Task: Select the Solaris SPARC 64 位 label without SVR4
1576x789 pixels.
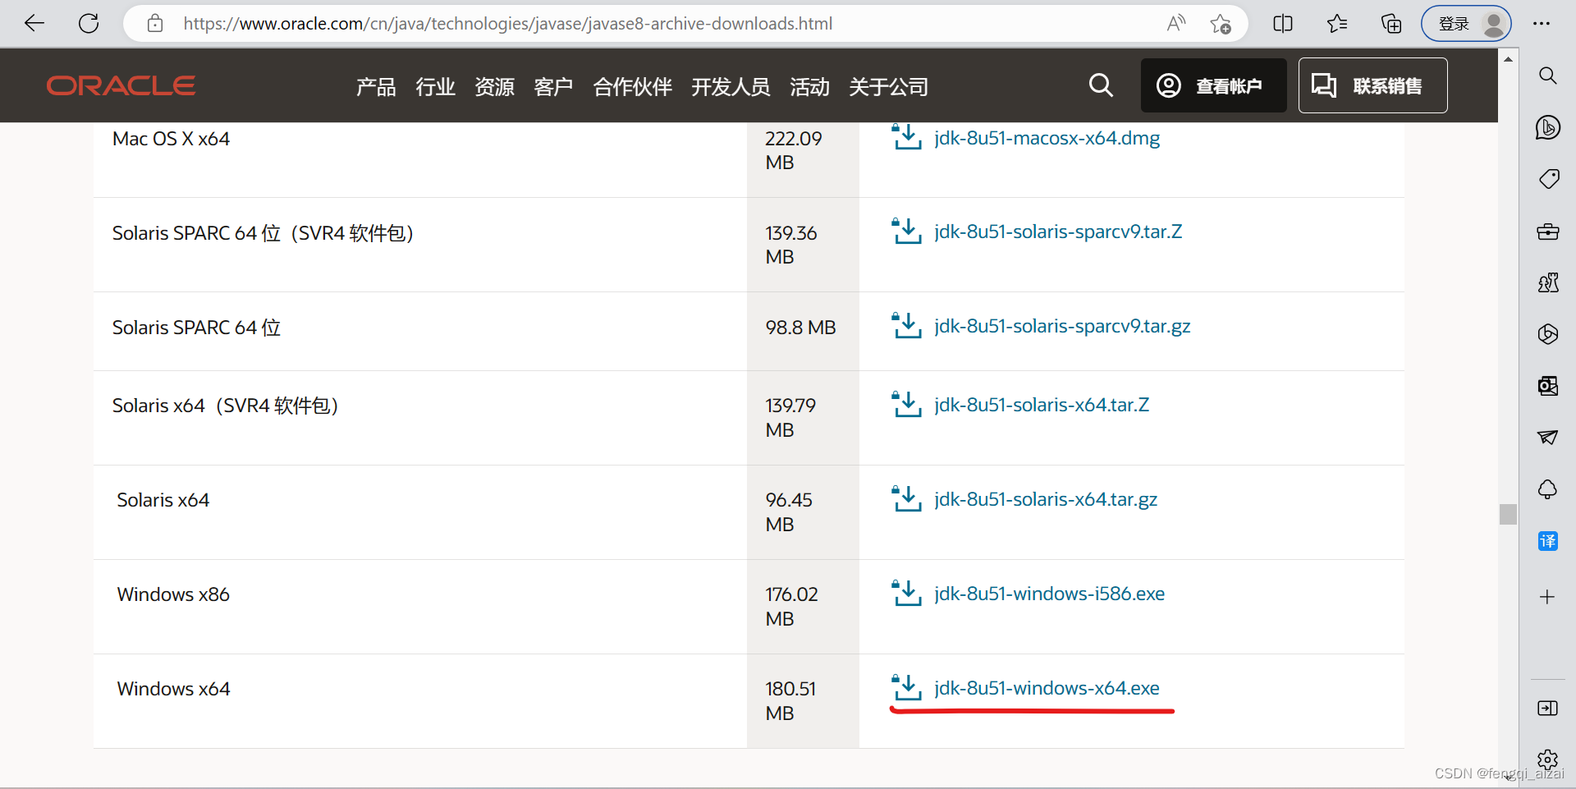Action: click(196, 328)
